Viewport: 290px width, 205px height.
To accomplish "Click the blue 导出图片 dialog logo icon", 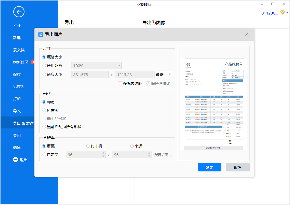I will click(41, 34).
